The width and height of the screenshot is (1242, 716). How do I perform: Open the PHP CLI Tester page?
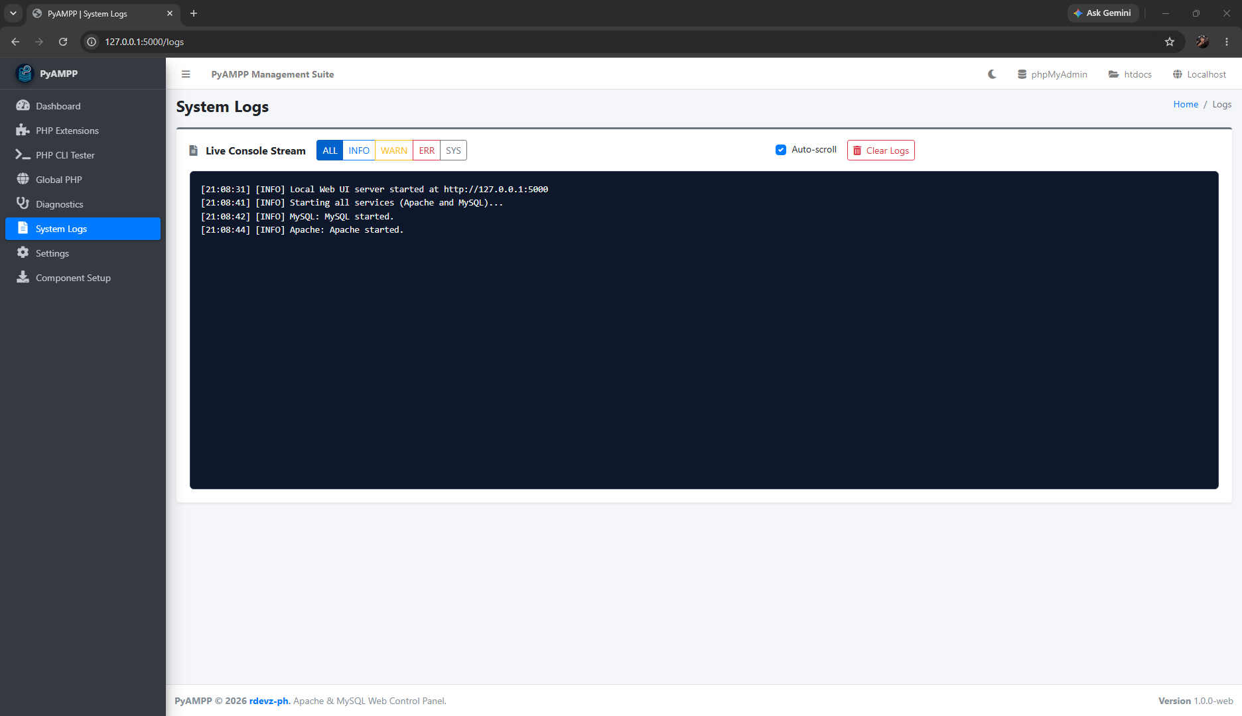coord(83,155)
